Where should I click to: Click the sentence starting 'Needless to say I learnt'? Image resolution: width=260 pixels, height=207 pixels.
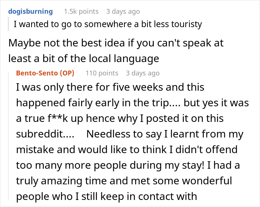tap(165, 134)
